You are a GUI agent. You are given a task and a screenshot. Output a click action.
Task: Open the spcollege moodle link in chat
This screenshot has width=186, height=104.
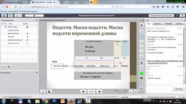click(165, 62)
